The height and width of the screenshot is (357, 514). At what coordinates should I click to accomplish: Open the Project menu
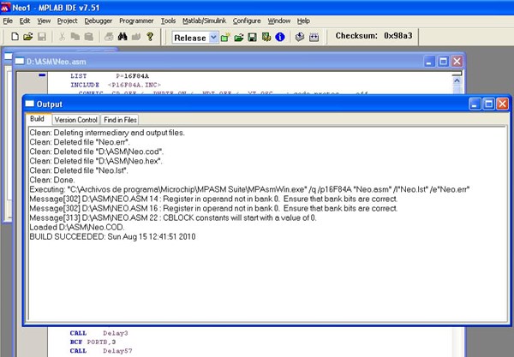pyautogui.click(x=67, y=21)
